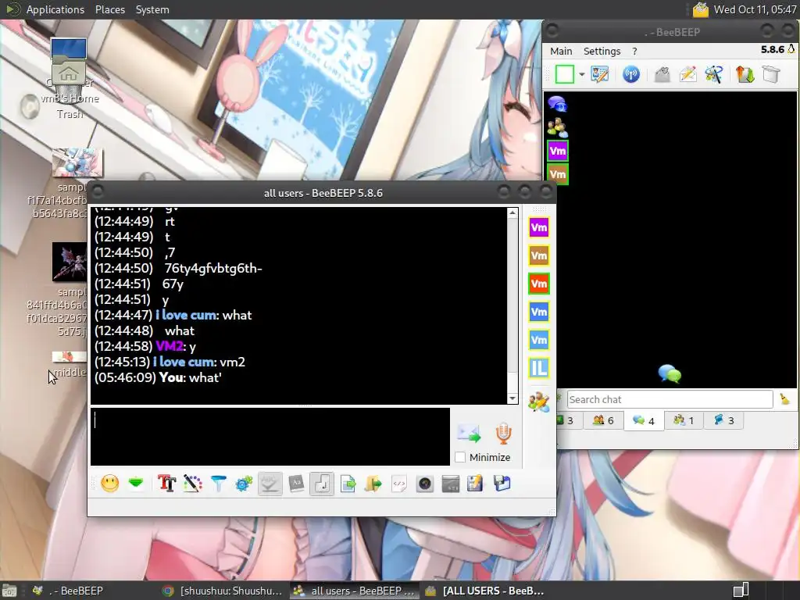Send a folder with the folder arrow icon

373,483
